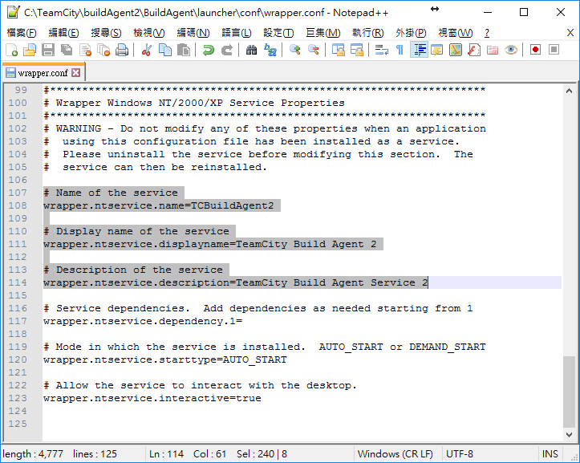Screen dimensions: 580x463
Task: Click text wrapper.ntservice.starttype=AUTO_START
Action: (x=165, y=359)
